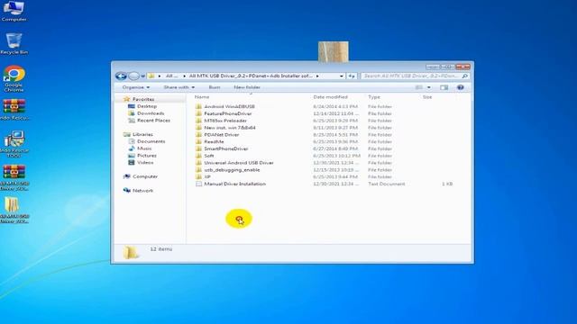
Task: Select the 'New inst. win 7&8x64' folder
Action: (230, 128)
